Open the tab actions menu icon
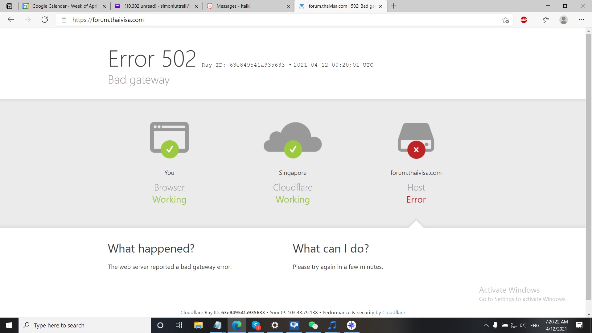The image size is (592, 333). point(9,6)
